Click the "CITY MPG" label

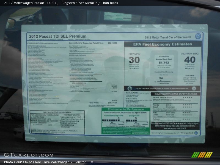coord(134,54)
